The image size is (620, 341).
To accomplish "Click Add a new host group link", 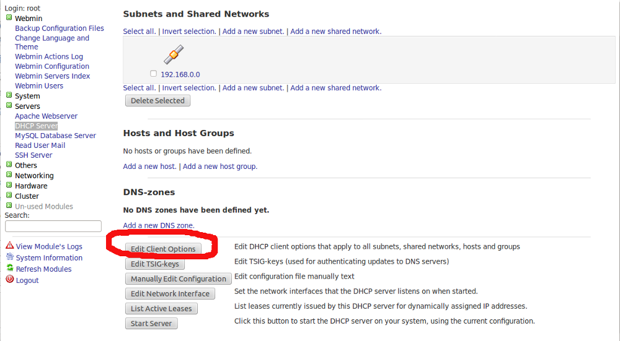I will [219, 166].
